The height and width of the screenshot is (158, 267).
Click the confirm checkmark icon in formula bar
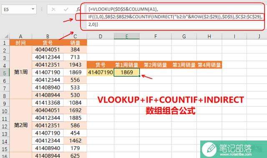[66, 9]
